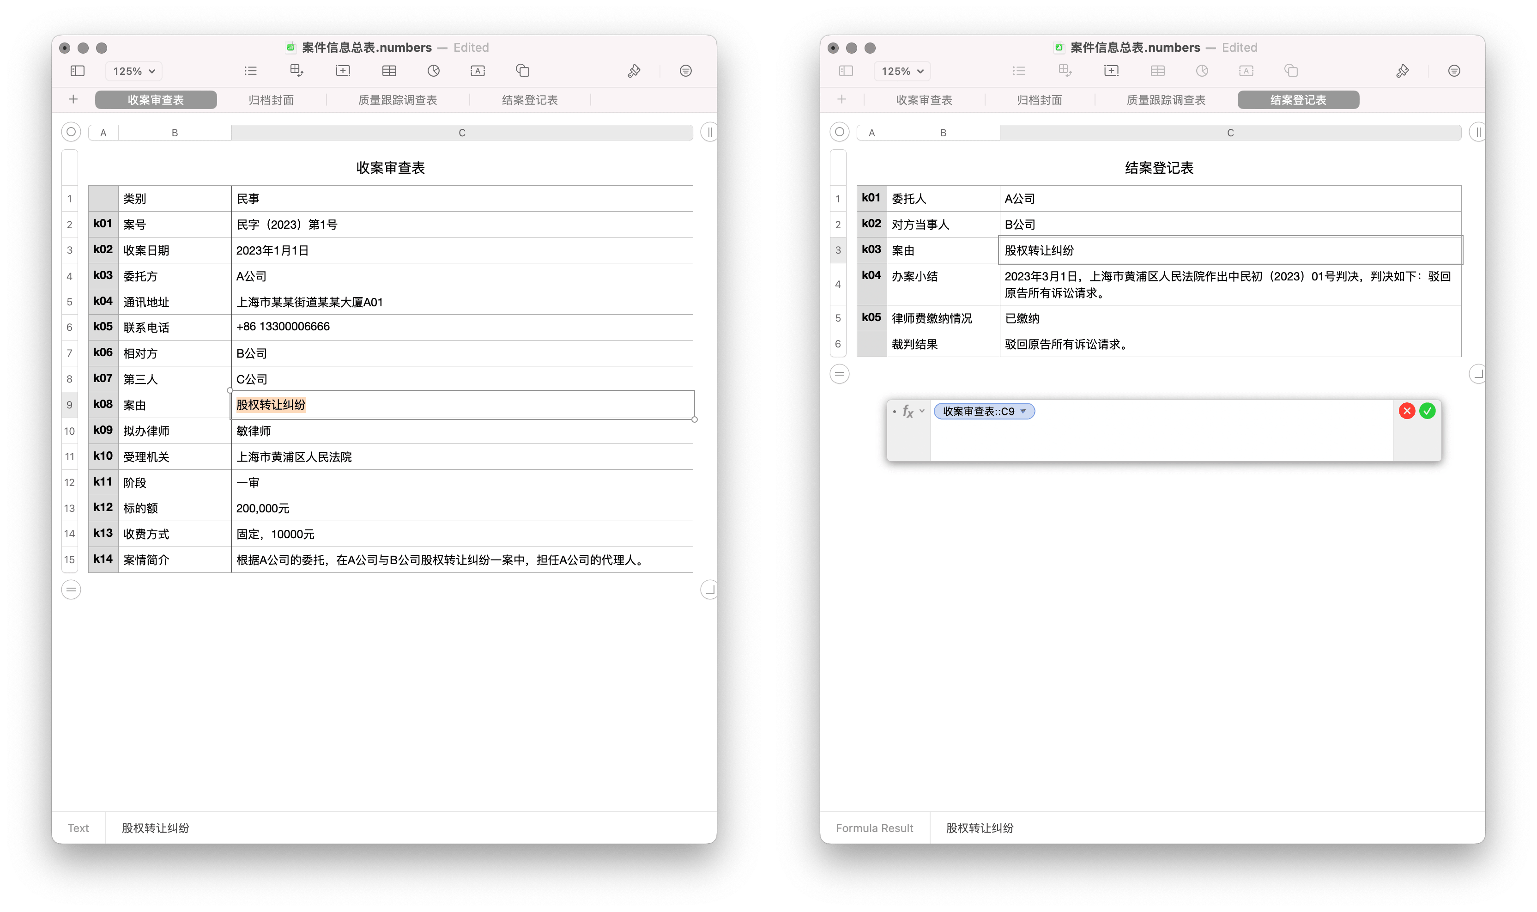Insert a shape in left window
The height and width of the screenshot is (912, 1537).
(523, 71)
